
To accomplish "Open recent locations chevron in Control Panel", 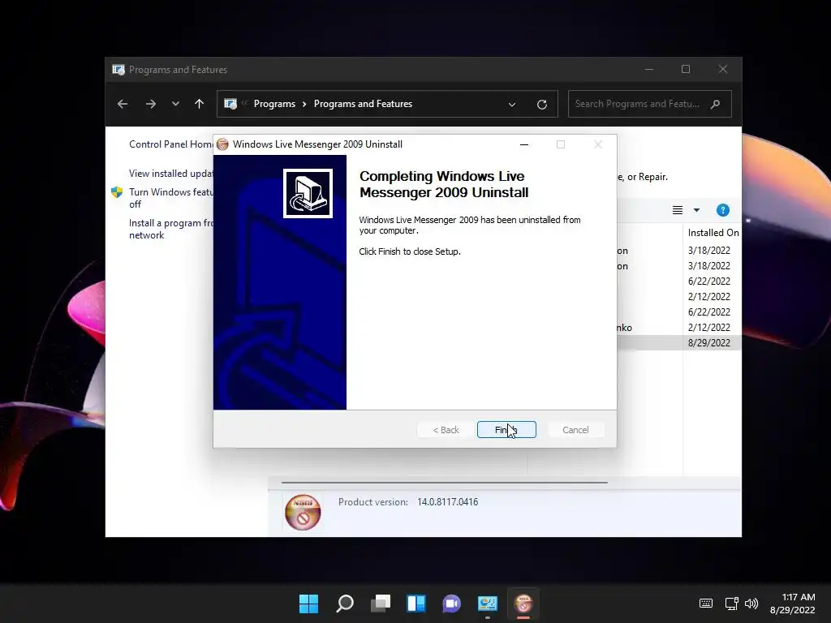I will [x=175, y=104].
